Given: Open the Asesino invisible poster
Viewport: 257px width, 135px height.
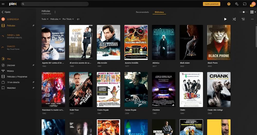Looking at the screenshot, I should (x=136, y=42).
